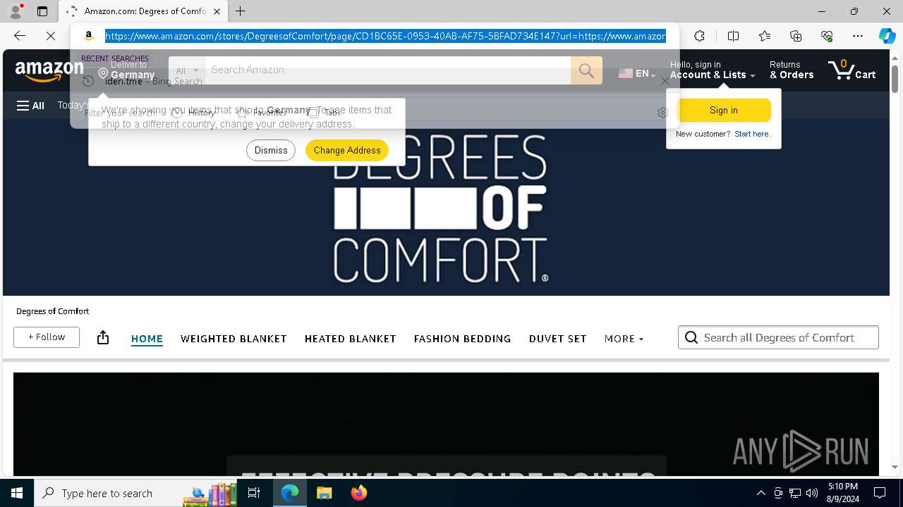Open Edge Settings and more menu
Screen dimensions: 903x507
point(858,36)
